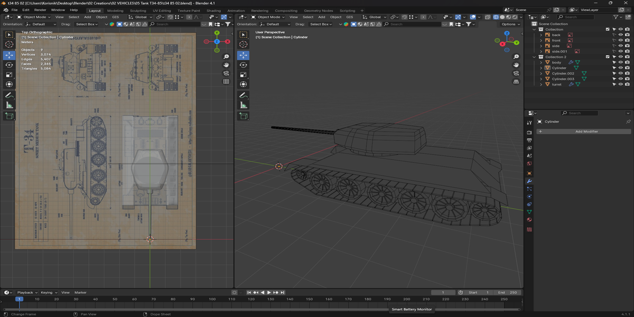Viewport: 634px width, 317px height.
Task: Select the Cursor tool in left viewport
Action: tap(9, 44)
